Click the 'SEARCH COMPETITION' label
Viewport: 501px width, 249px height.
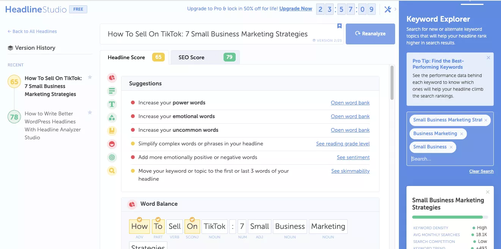pyautogui.click(x=434, y=242)
